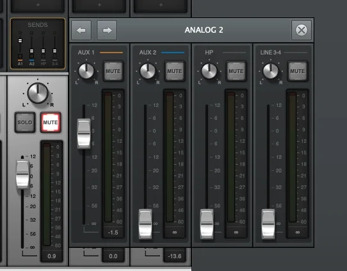The image size is (347, 271).
Task: Click the HP mini send fader
Action: pos(43,51)
